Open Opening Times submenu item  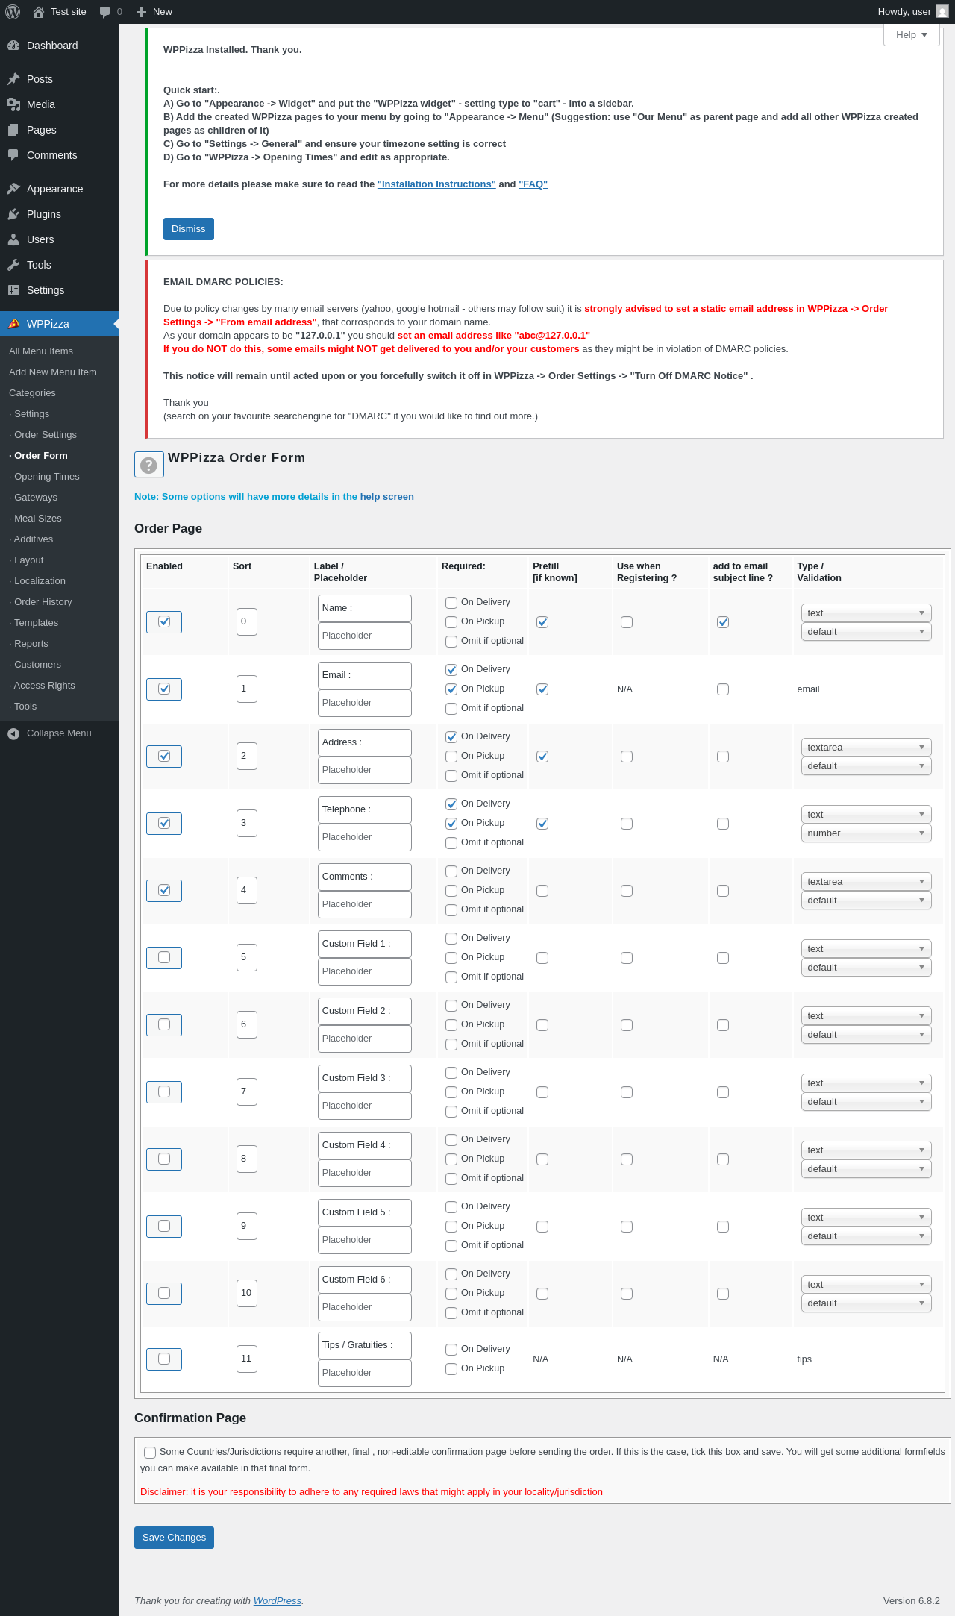[46, 477]
